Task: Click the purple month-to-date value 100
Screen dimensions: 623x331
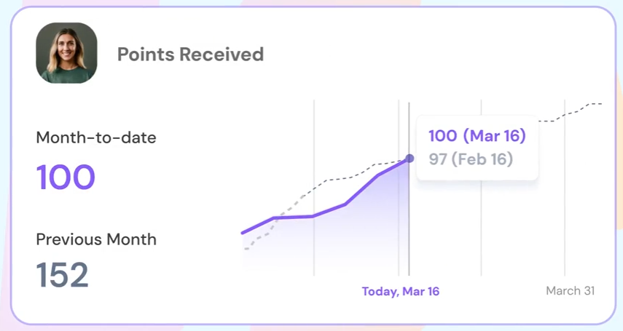Action: pyautogui.click(x=66, y=177)
